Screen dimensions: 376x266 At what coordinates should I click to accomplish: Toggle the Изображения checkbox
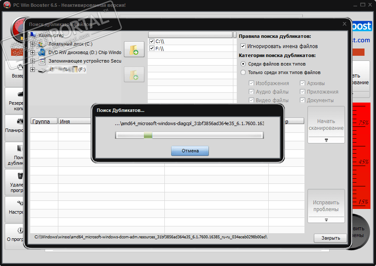coord(251,83)
